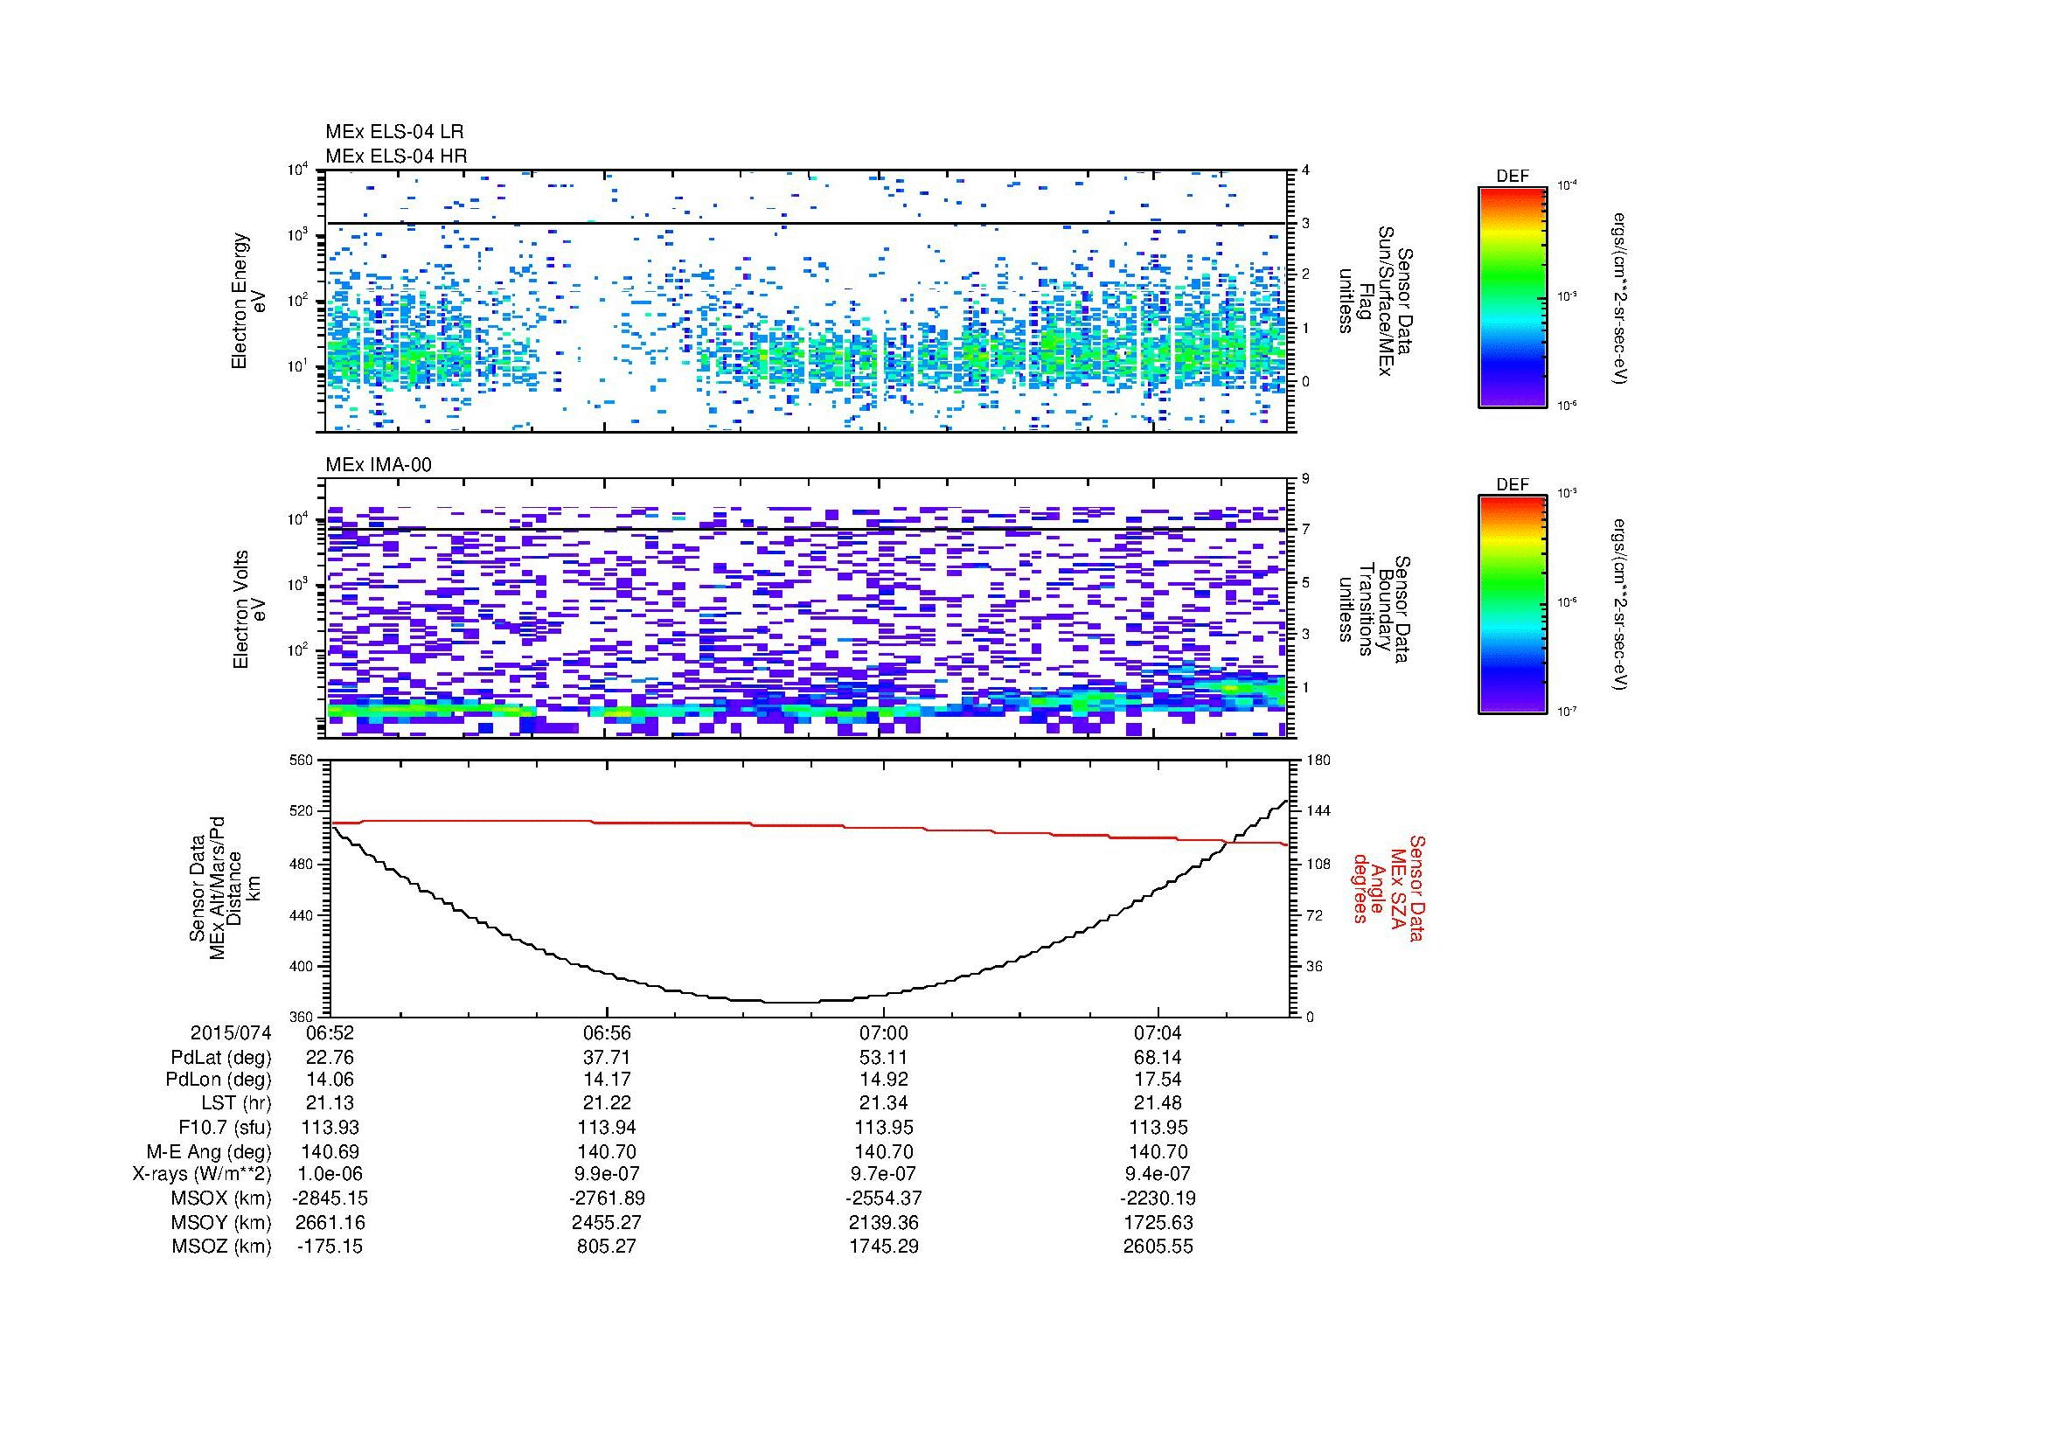Click the time tick label '06:52'
Screen dimensions: 2045x1445
pyautogui.click(x=330, y=1032)
